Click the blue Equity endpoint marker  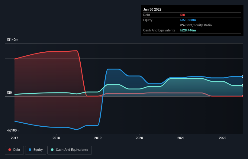[x=243, y=76]
